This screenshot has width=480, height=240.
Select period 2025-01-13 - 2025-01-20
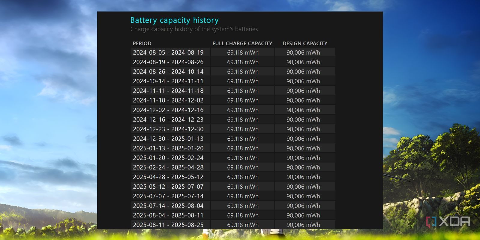coord(168,148)
